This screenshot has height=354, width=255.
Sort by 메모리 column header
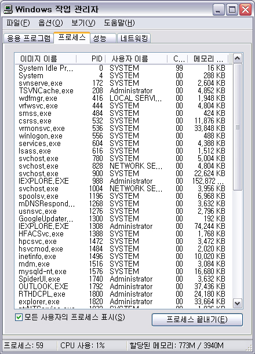tap(208, 59)
